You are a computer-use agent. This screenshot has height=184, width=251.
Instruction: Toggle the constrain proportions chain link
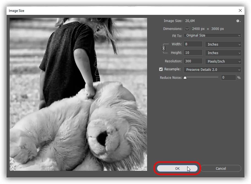164,48
